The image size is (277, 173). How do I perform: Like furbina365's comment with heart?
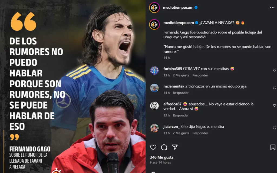pyautogui.click(x=274, y=70)
